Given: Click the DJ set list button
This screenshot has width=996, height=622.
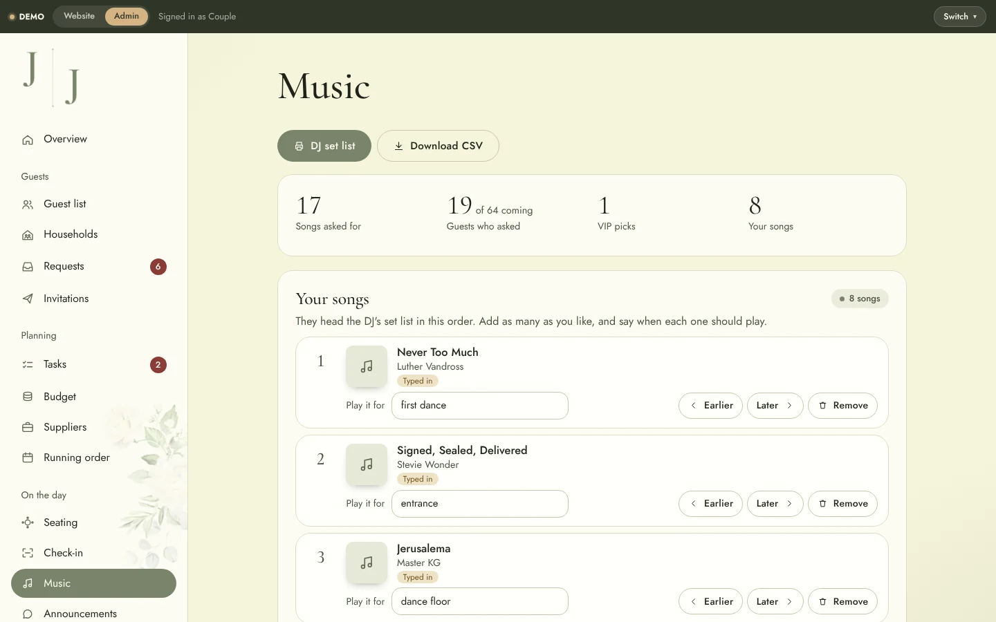Looking at the screenshot, I should [324, 146].
